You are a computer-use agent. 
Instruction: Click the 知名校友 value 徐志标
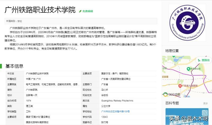(105, 95)
